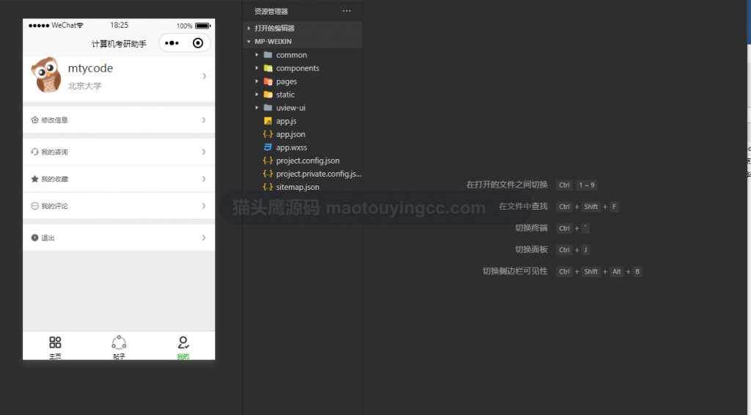751x415 pixels.
Task: Click the 我的咨询 headset icon
Action: pyautogui.click(x=34, y=152)
